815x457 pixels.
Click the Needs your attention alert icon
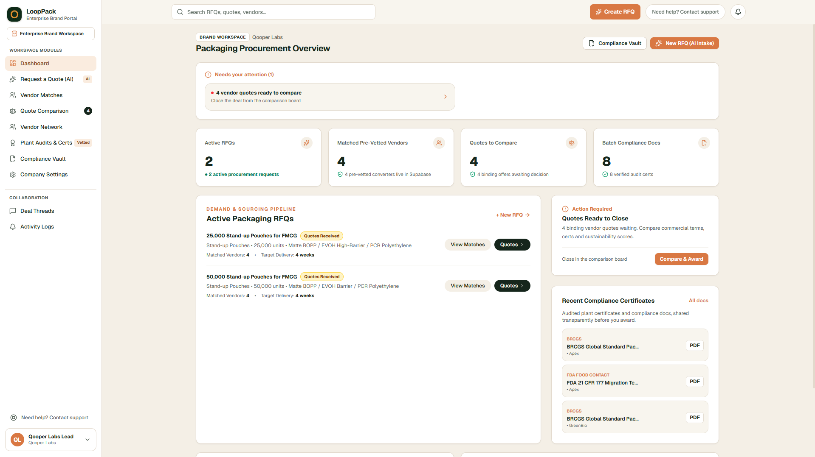point(208,75)
